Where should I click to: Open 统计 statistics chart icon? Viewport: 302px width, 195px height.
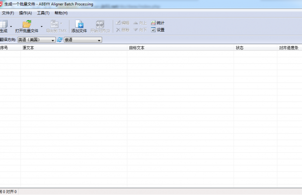[x=153, y=23]
